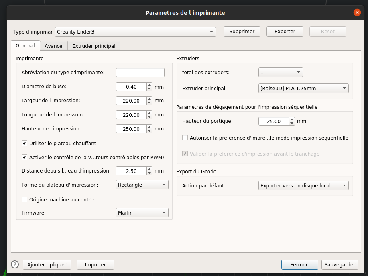Viewport: 368px width, 276px height.
Task: Close the Parametres de l imprimante dialog
Action: coord(357,12)
